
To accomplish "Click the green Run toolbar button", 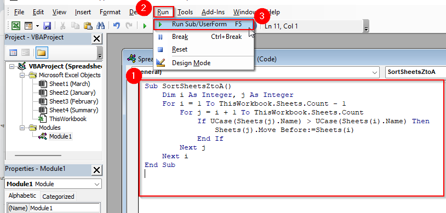I will [145, 26].
